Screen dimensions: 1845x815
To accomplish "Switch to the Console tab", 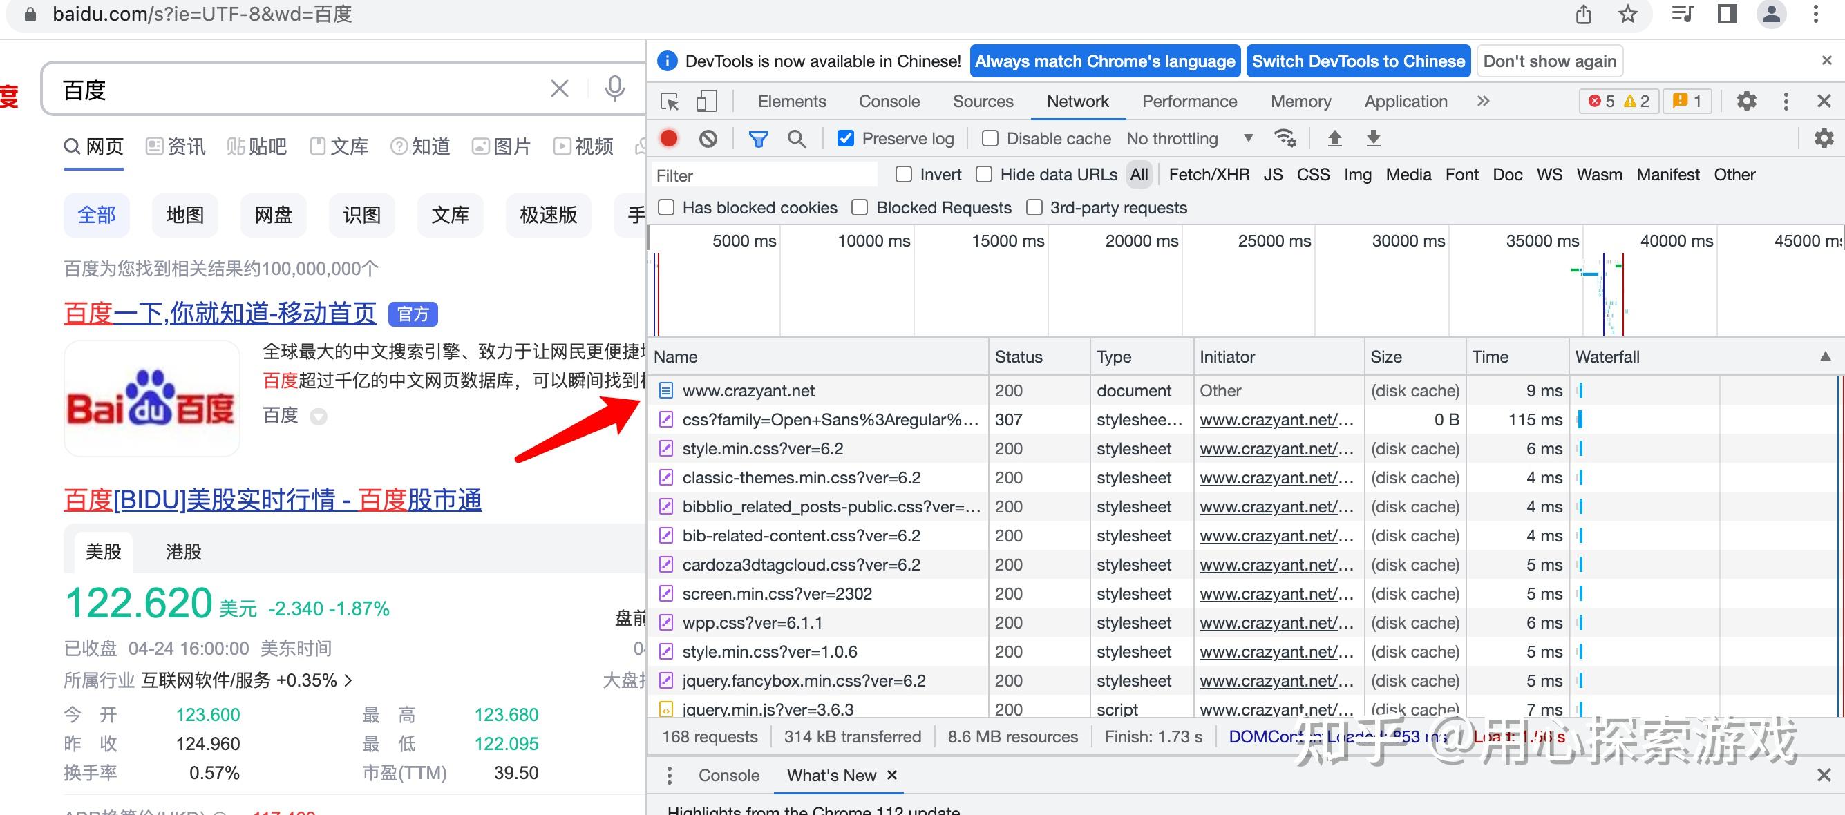I will click(x=889, y=102).
